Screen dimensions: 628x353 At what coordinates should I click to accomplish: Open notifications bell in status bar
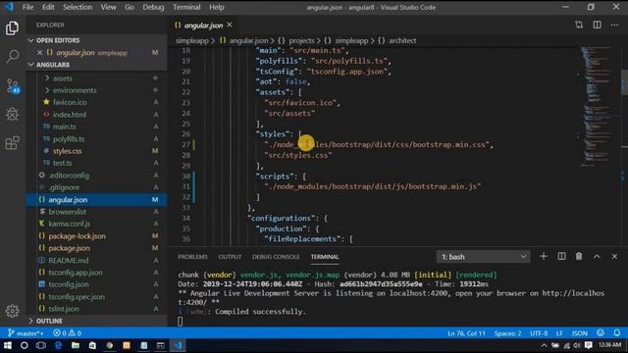point(617,333)
